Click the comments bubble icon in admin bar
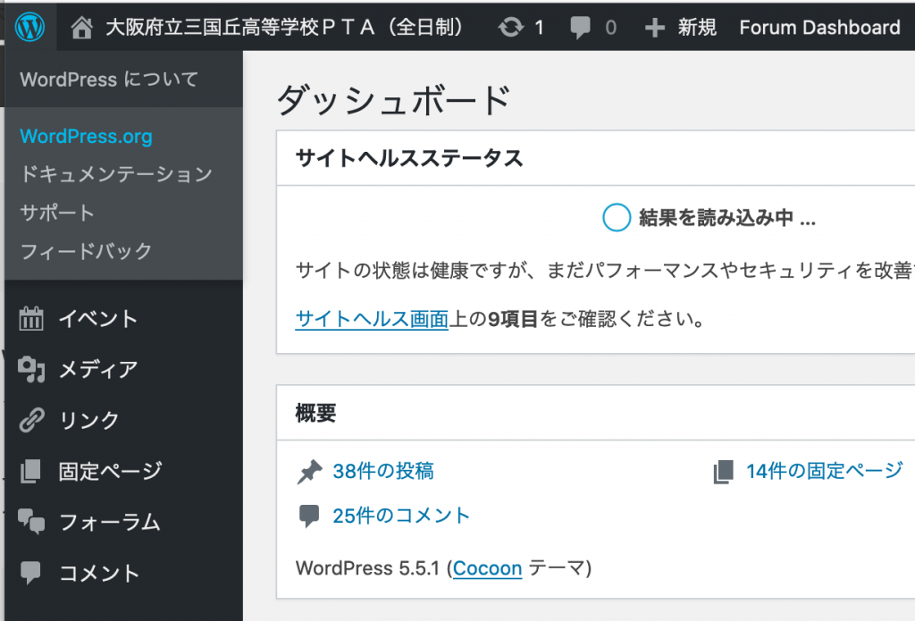This screenshot has width=915, height=621. pos(580,28)
